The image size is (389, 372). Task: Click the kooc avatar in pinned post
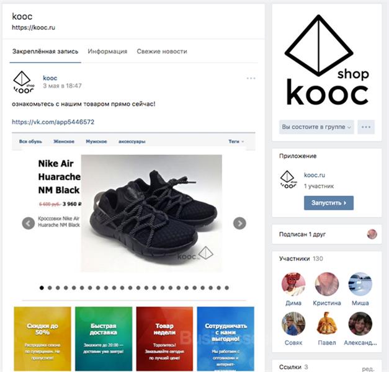[24, 82]
